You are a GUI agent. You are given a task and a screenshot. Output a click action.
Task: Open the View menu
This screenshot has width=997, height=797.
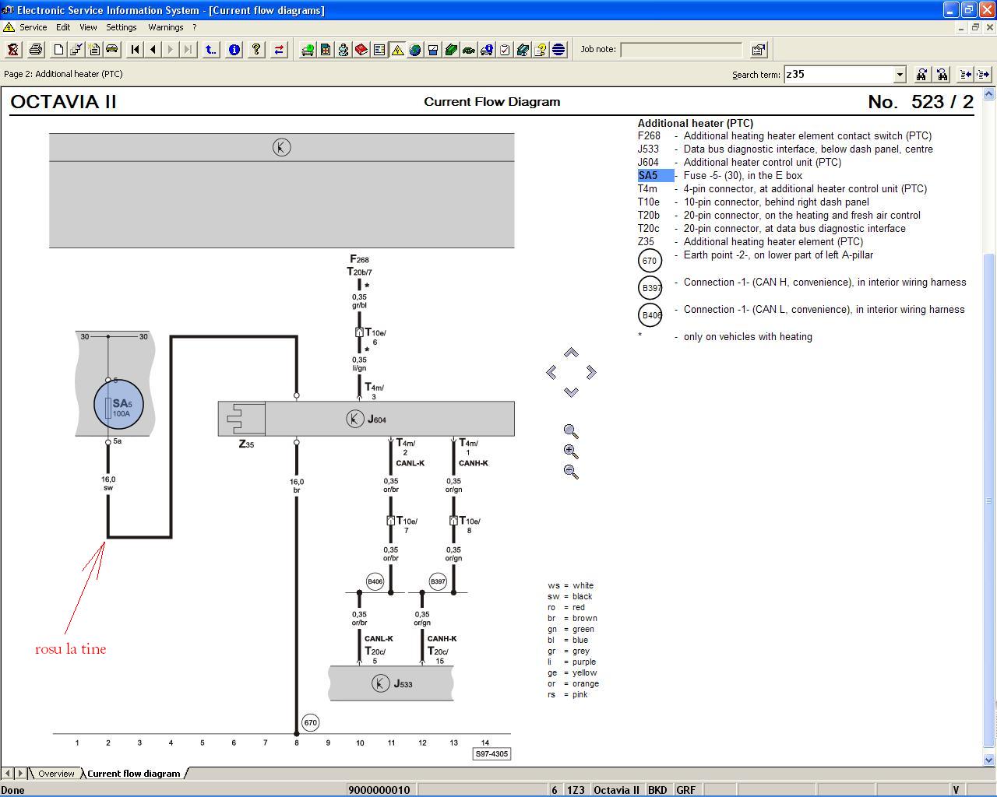(x=88, y=27)
